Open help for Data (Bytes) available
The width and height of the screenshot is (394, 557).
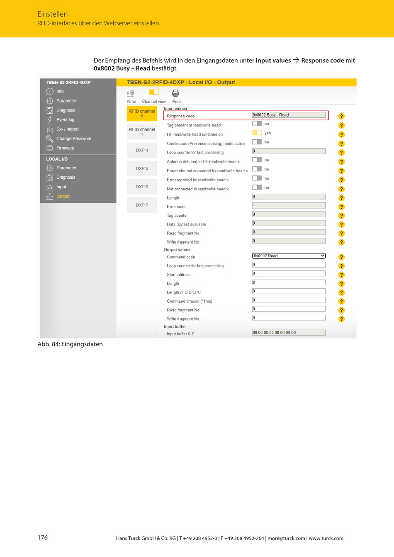[341, 224]
